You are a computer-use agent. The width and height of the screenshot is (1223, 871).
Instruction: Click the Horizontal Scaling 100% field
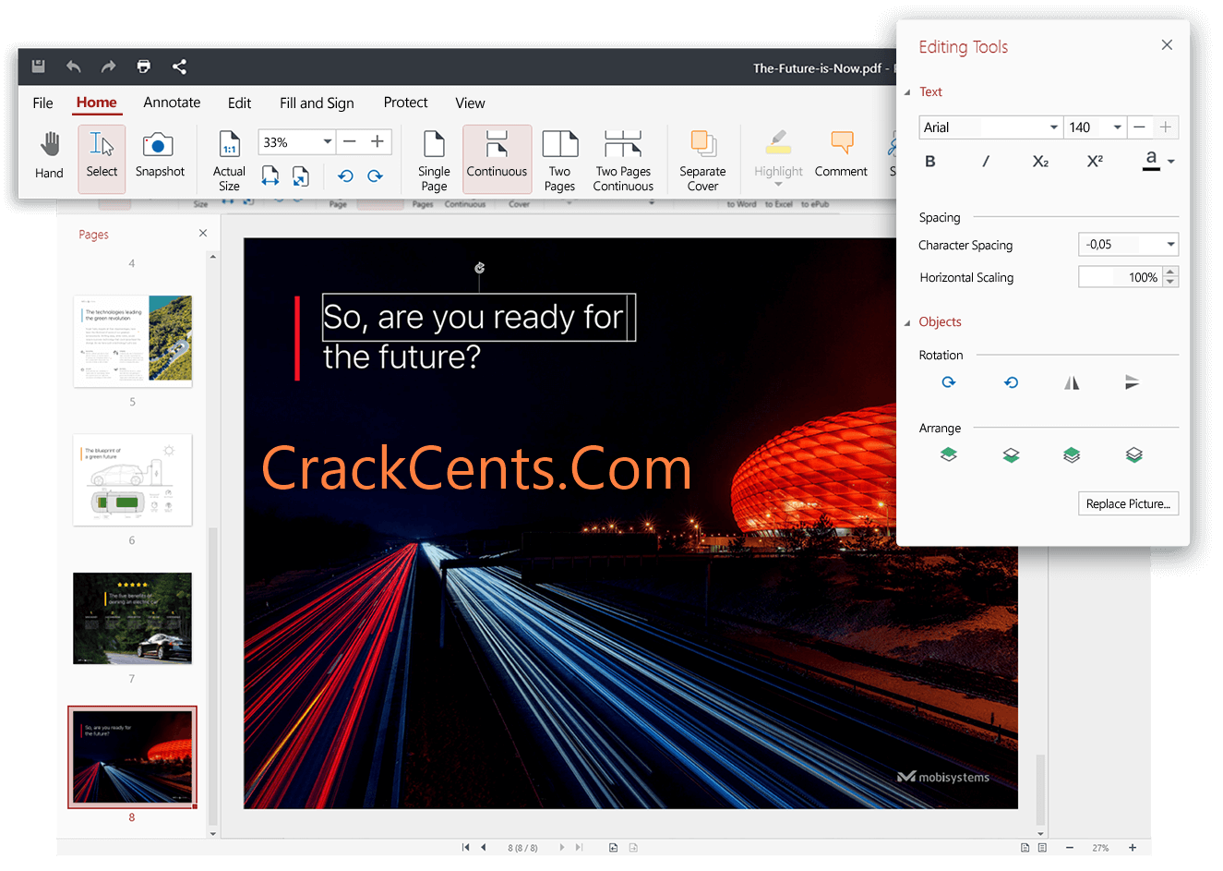pos(1121,277)
